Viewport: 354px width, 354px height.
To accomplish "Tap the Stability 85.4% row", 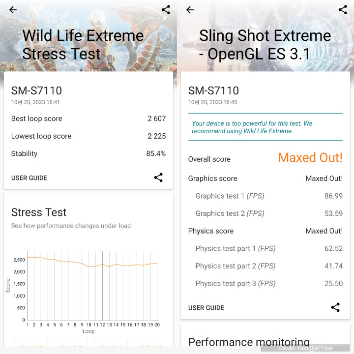I will (88, 153).
